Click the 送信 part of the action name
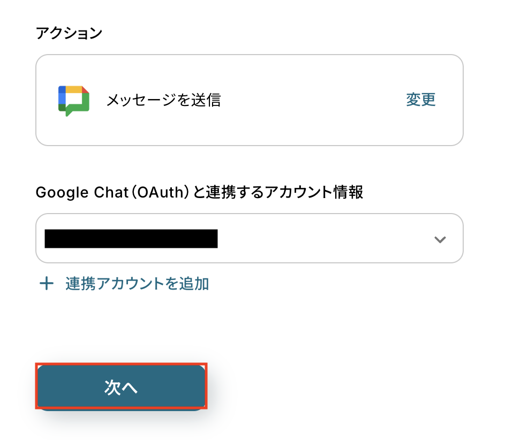The image size is (513, 440). point(209,100)
